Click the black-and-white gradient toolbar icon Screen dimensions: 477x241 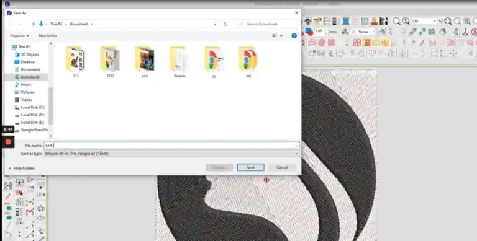384,21
